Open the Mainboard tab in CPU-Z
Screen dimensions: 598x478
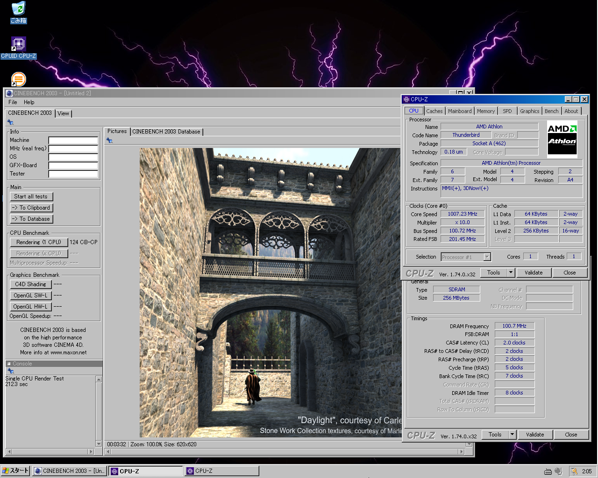460,111
